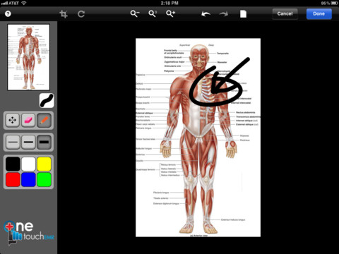
Task: Tap the Cancel button
Action: pyautogui.click(x=285, y=14)
